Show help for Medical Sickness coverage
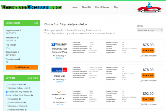166x111 pixels. pyautogui.click(x=26, y=110)
